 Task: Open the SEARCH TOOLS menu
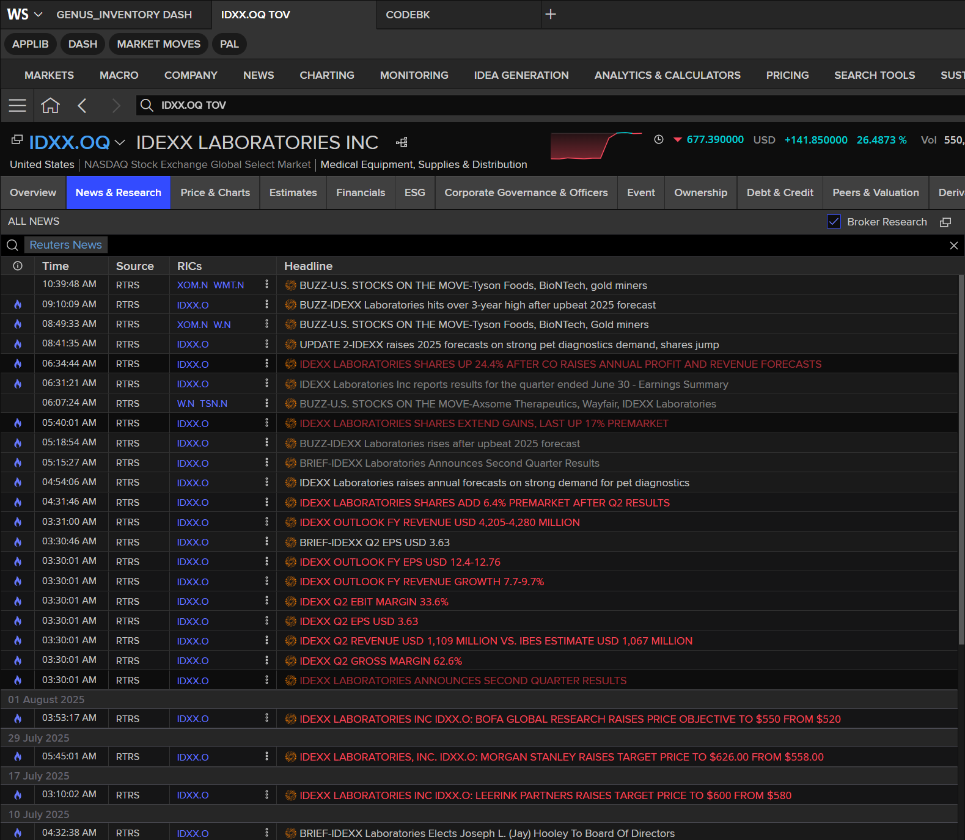[x=875, y=75]
